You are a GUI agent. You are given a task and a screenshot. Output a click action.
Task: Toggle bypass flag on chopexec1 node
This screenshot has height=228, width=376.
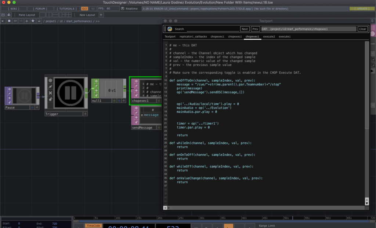136,86
